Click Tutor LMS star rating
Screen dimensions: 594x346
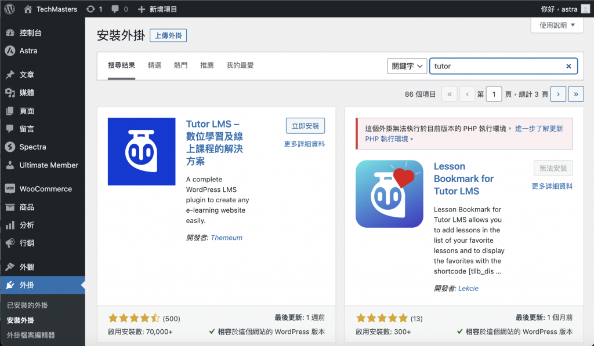[x=134, y=318]
